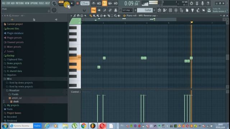The image size is (230, 129).
Task: Open the Channel rack view
Action: [170, 10]
